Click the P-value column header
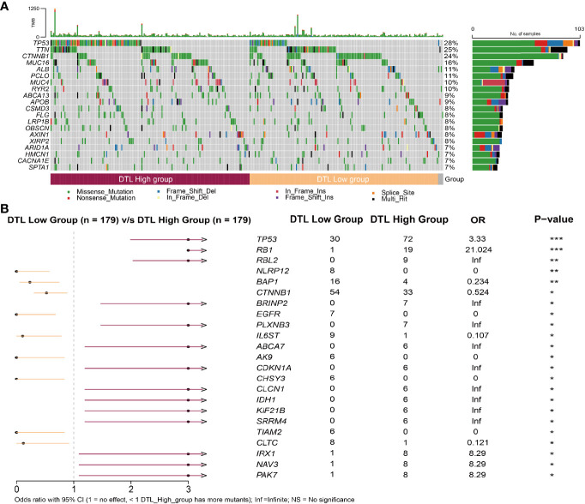 [546, 220]
